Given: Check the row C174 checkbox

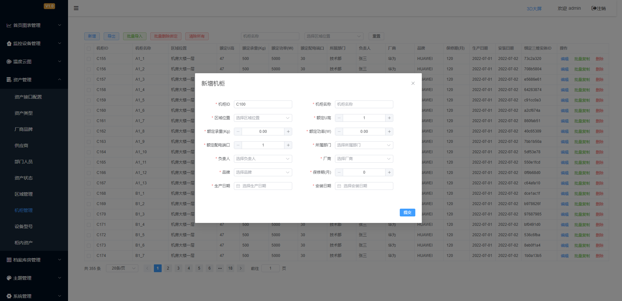Looking at the screenshot, I should coord(89,256).
